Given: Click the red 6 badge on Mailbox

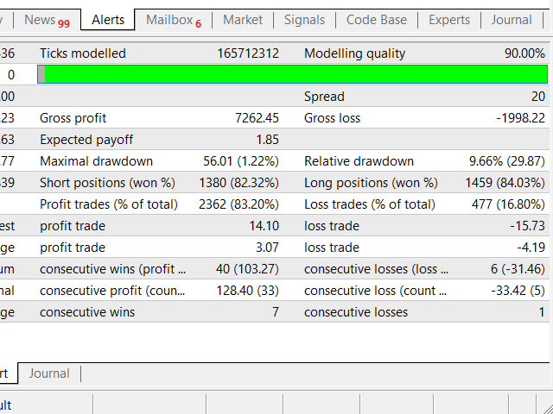Looking at the screenshot, I should click(199, 22).
